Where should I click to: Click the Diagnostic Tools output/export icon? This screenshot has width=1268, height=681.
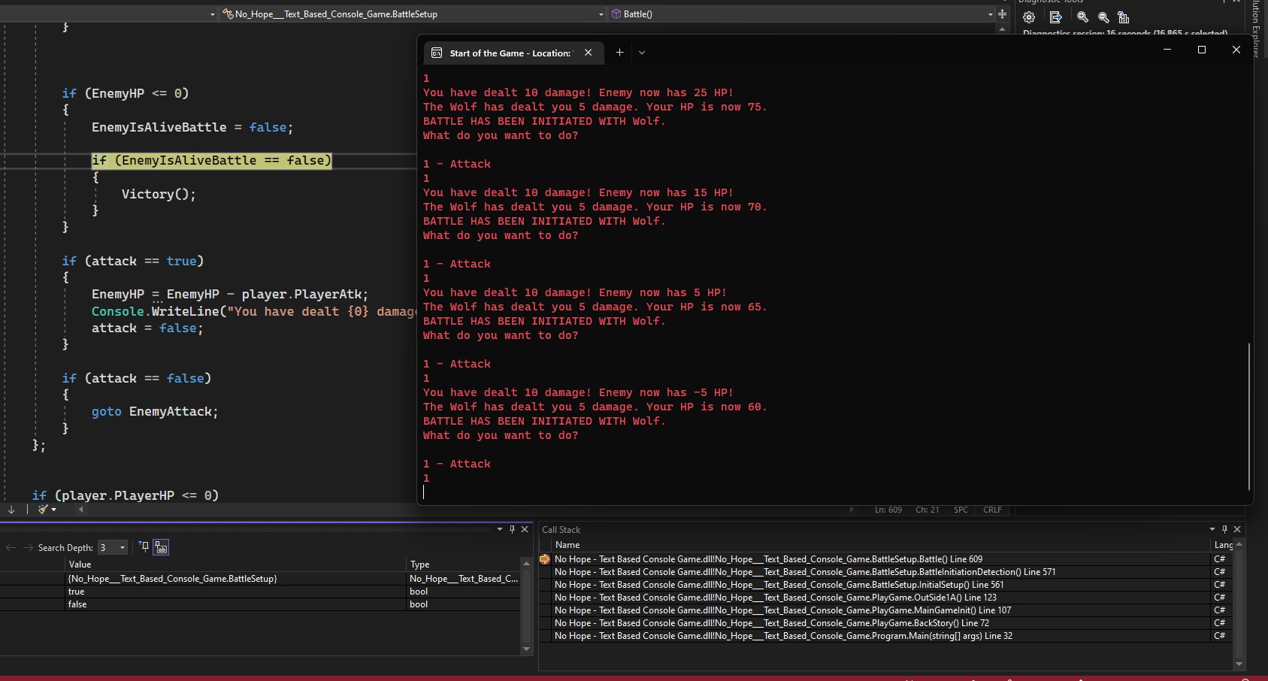1056,17
